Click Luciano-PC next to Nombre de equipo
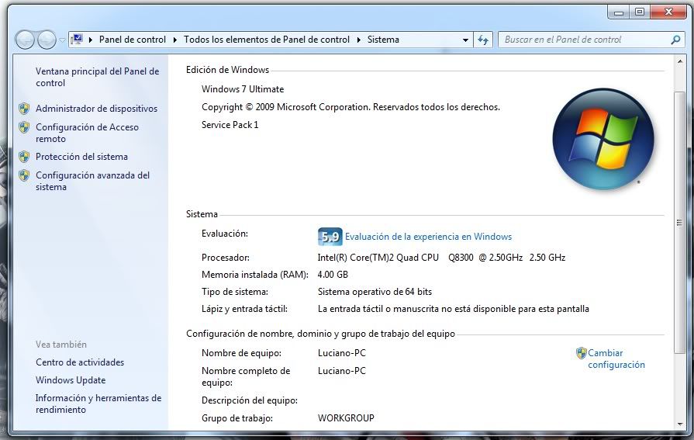Image resolution: width=694 pixels, height=440 pixels. point(342,353)
